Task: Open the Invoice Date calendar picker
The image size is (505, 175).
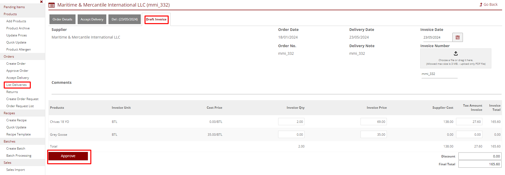Action: point(457,37)
